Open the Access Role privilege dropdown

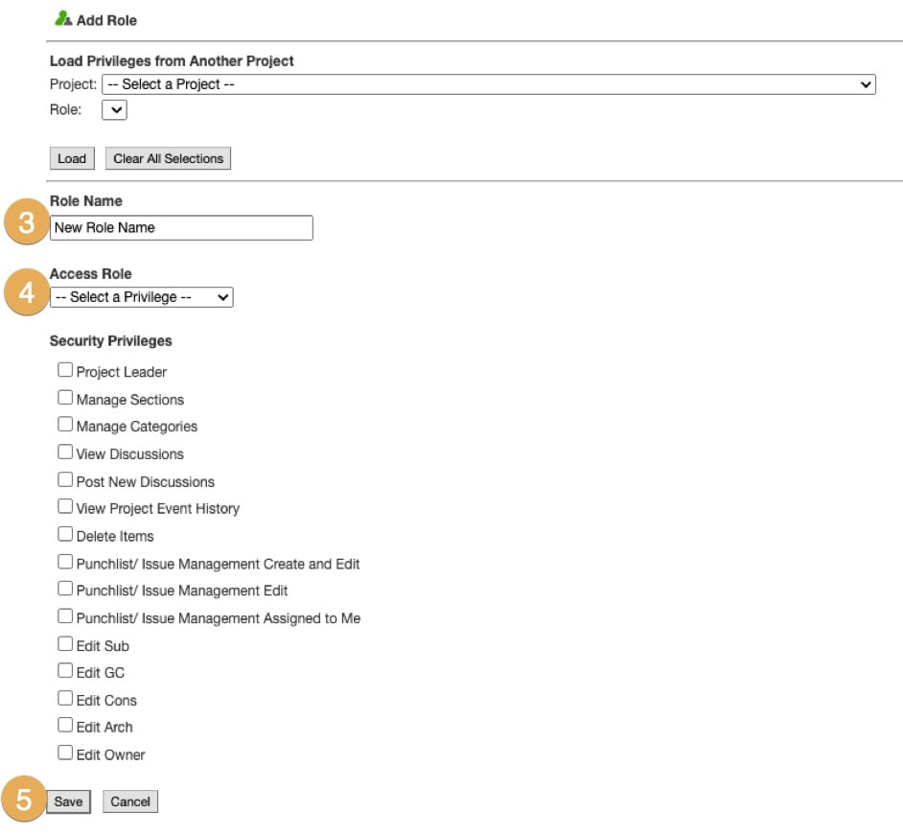(141, 297)
